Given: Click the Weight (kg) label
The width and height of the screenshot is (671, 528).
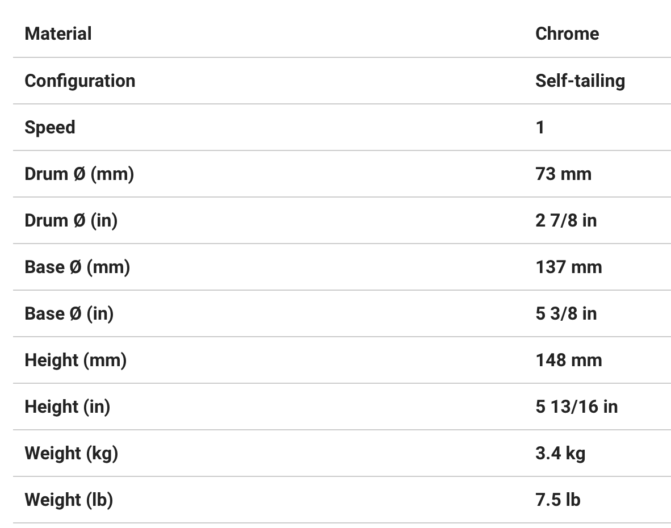Looking at the screenshot, I should [71, 453].
